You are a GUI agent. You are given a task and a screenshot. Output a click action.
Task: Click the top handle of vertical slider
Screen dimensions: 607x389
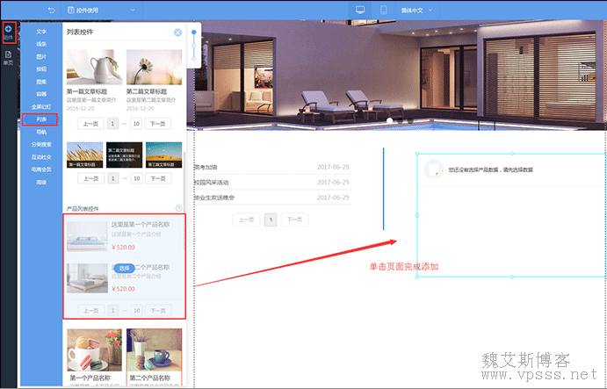193,33
